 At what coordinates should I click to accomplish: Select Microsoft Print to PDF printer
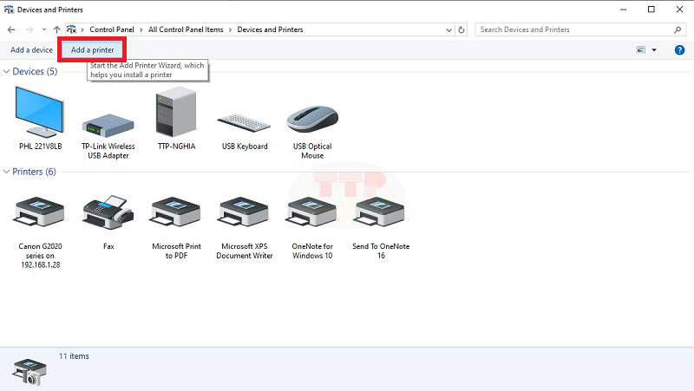tap(176, 215)
